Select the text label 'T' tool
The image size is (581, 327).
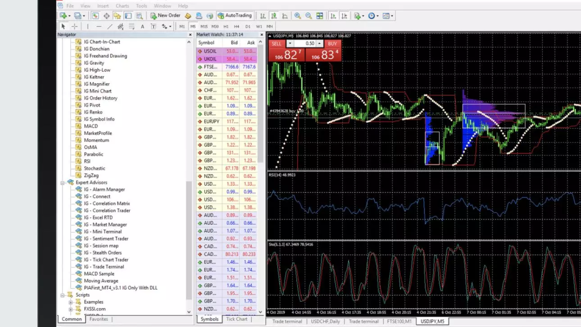[x=153, y=26]
